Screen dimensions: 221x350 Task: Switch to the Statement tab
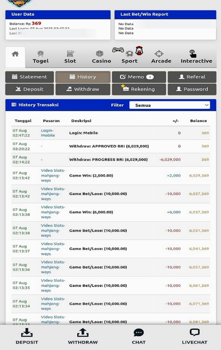tap(29, 77)
